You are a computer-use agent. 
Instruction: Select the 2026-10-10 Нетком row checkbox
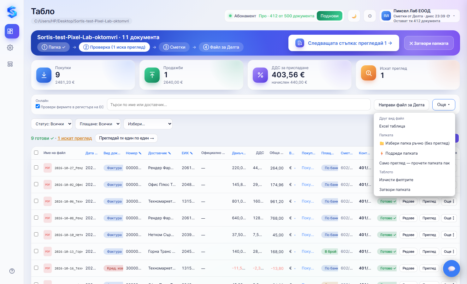36,234
